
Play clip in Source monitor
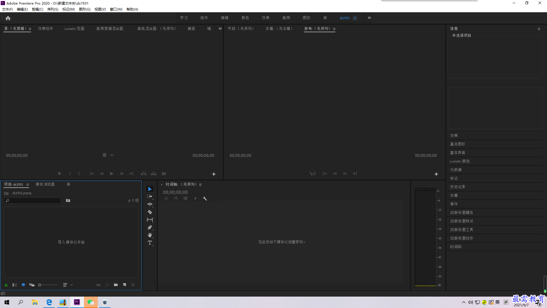[x=112, y=174]
